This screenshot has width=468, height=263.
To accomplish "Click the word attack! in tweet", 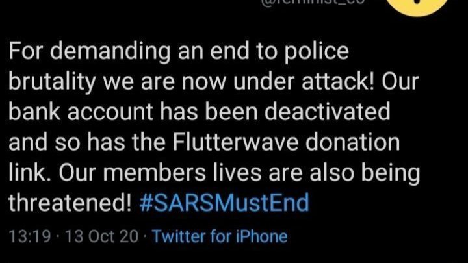I will tap(338, 81).
